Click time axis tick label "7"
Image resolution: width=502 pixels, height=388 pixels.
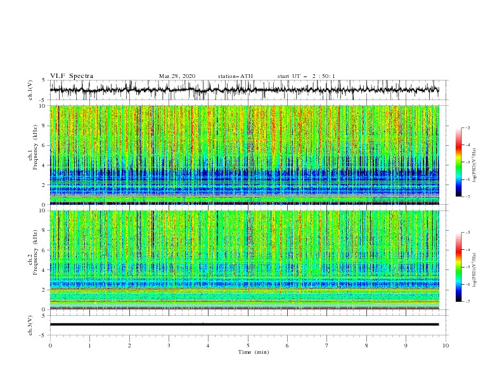point(327,346)
